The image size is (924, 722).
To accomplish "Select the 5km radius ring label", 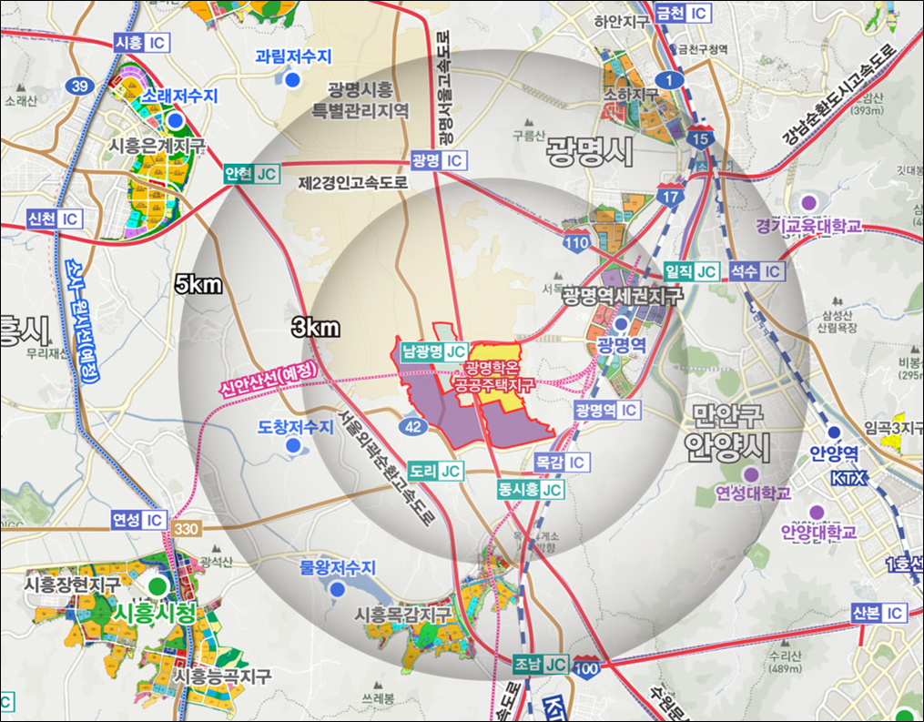I will [x=199, y=285].
